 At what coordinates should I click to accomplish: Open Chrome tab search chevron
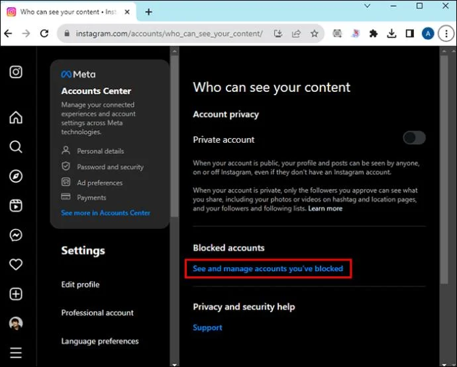tap(368, 7)
